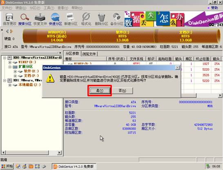Collapse the HD1 VMware tree node
Screen dimensions: 223x170
[x=4, y=81]
